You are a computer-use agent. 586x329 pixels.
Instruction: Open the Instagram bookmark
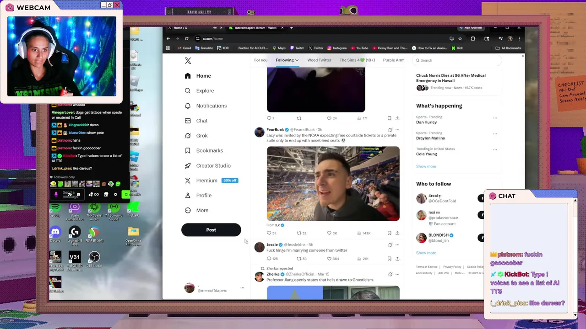pos(336,48)
